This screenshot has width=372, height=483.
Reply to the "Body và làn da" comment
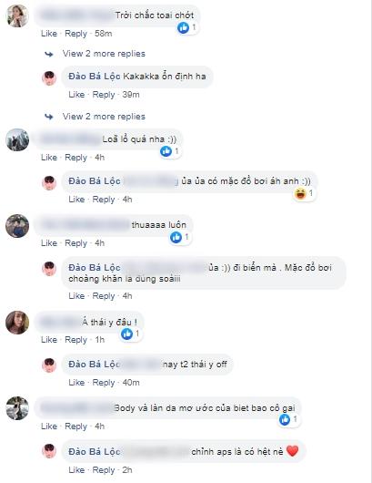[x=75, y=426]
